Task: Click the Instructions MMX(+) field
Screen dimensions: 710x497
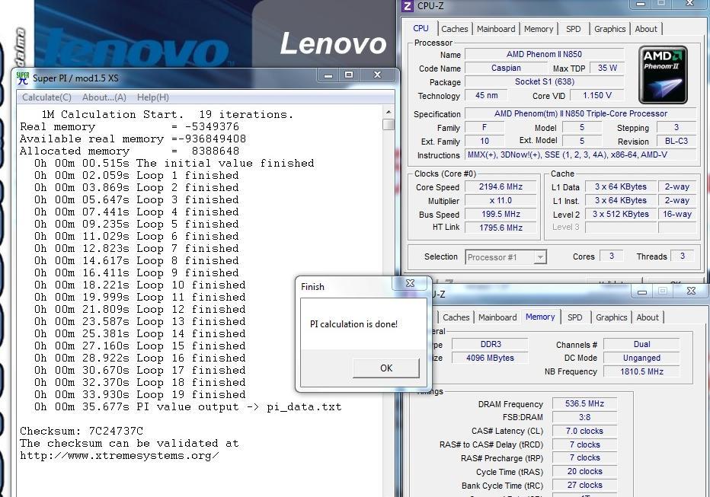Action: pyautogui.click(x=580, y=155)
